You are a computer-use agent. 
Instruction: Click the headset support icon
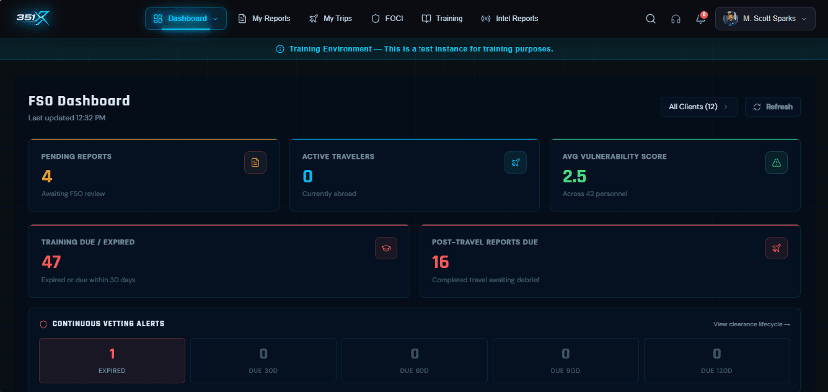pyautogui.click(x=676, y=19)
